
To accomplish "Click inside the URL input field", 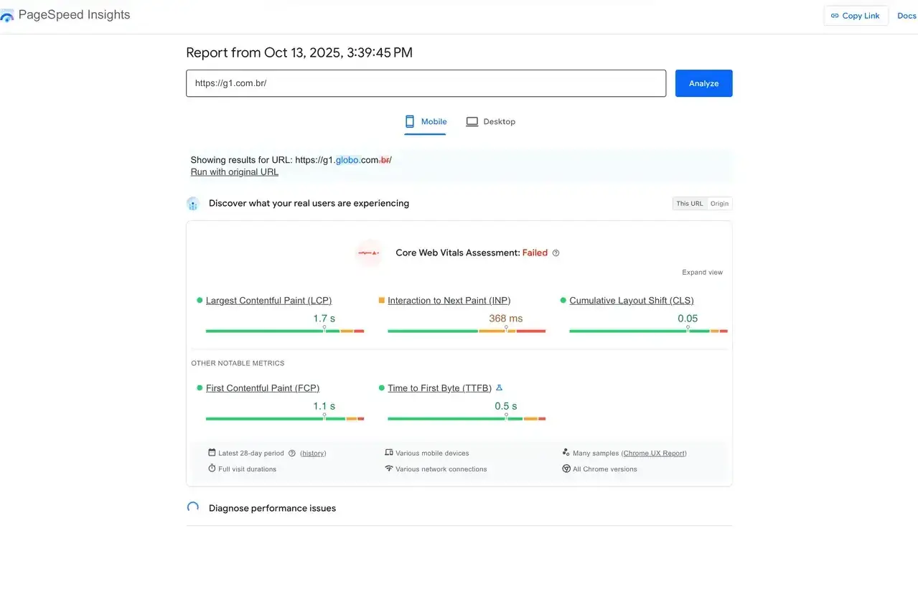I will tap(426, 83).
